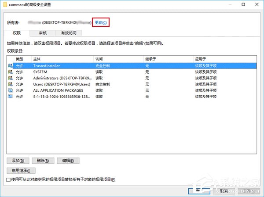The image size is (264, 197).
Task: Open the 有效访问 tab
Action: 69,33
